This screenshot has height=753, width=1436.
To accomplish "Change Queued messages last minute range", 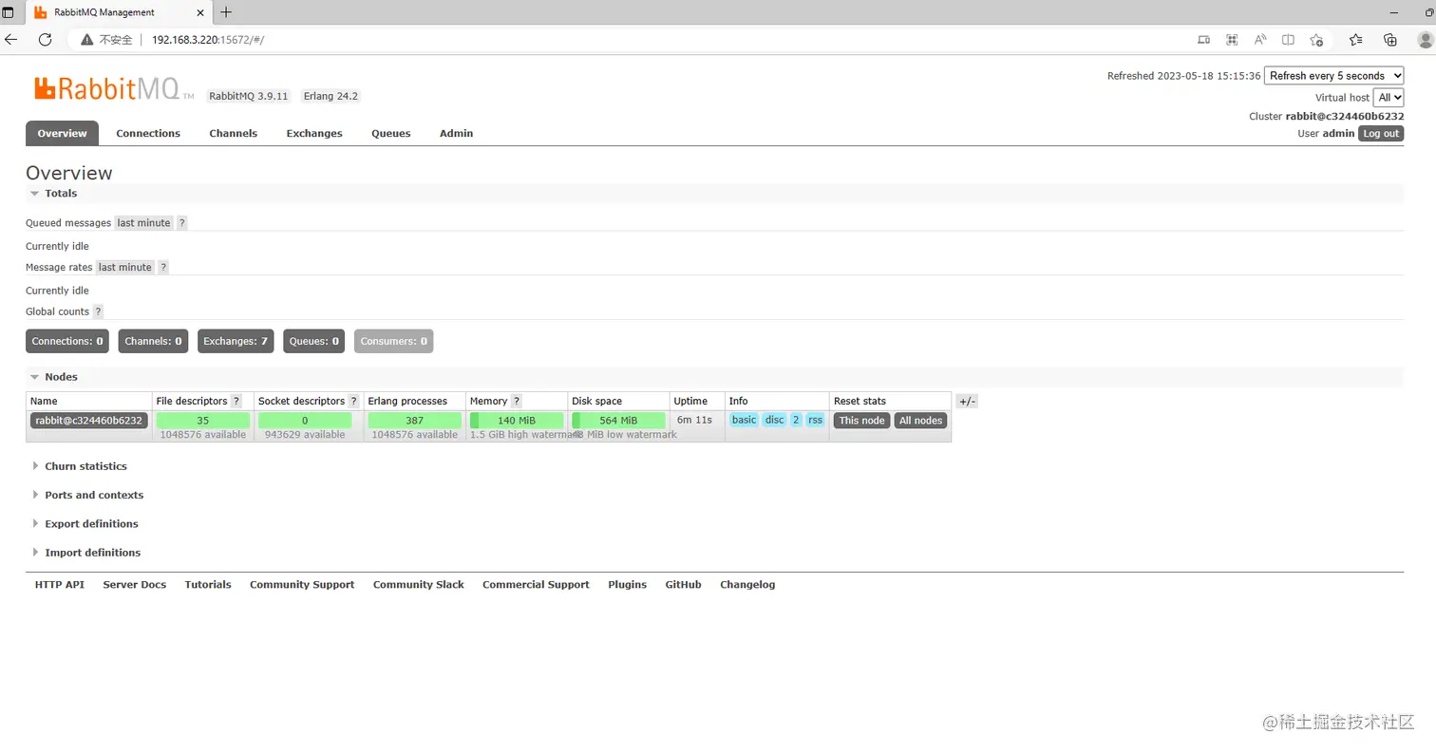I will pyautogui.click(x=144, y=223).
